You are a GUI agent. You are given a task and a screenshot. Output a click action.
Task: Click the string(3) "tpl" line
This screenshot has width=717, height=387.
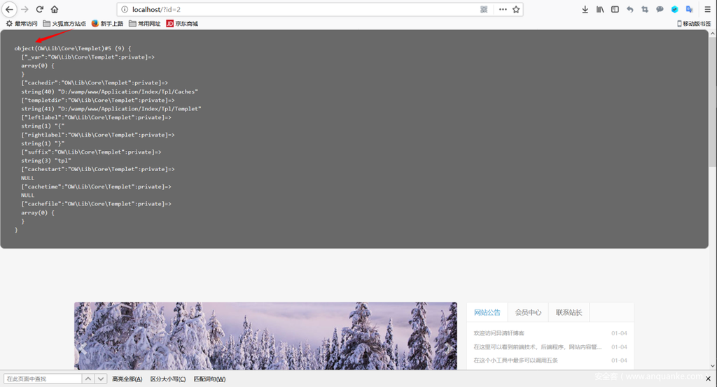click(x=46, y=161)
